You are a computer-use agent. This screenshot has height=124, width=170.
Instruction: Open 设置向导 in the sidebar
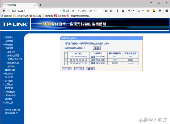[x=9, y=41]
